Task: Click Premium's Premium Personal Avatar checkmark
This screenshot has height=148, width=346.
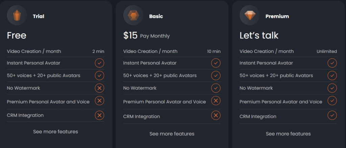Action: pyautogui.click(x=332, y=101)
